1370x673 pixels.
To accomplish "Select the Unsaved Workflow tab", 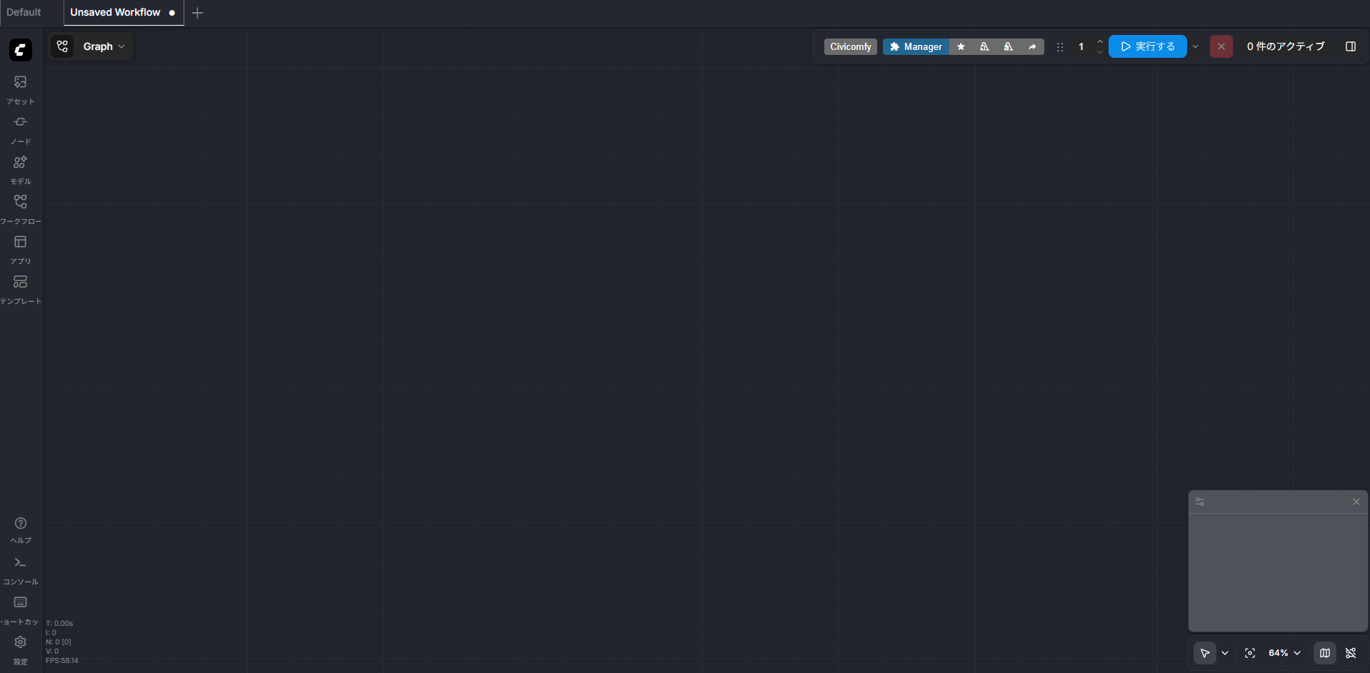I will tap(115, 12).
